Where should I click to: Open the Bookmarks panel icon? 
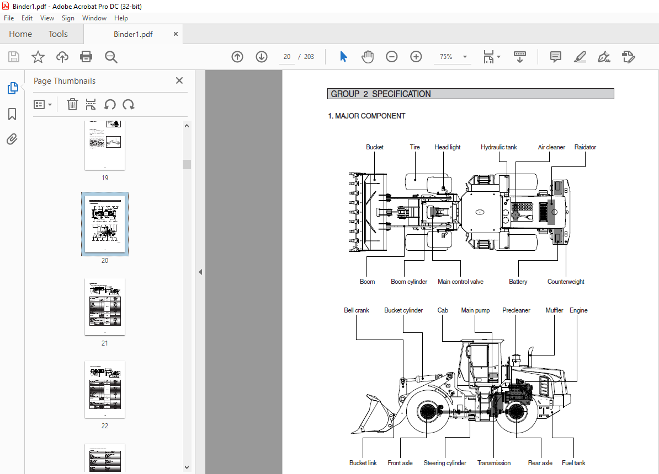(x=12, y=114)
